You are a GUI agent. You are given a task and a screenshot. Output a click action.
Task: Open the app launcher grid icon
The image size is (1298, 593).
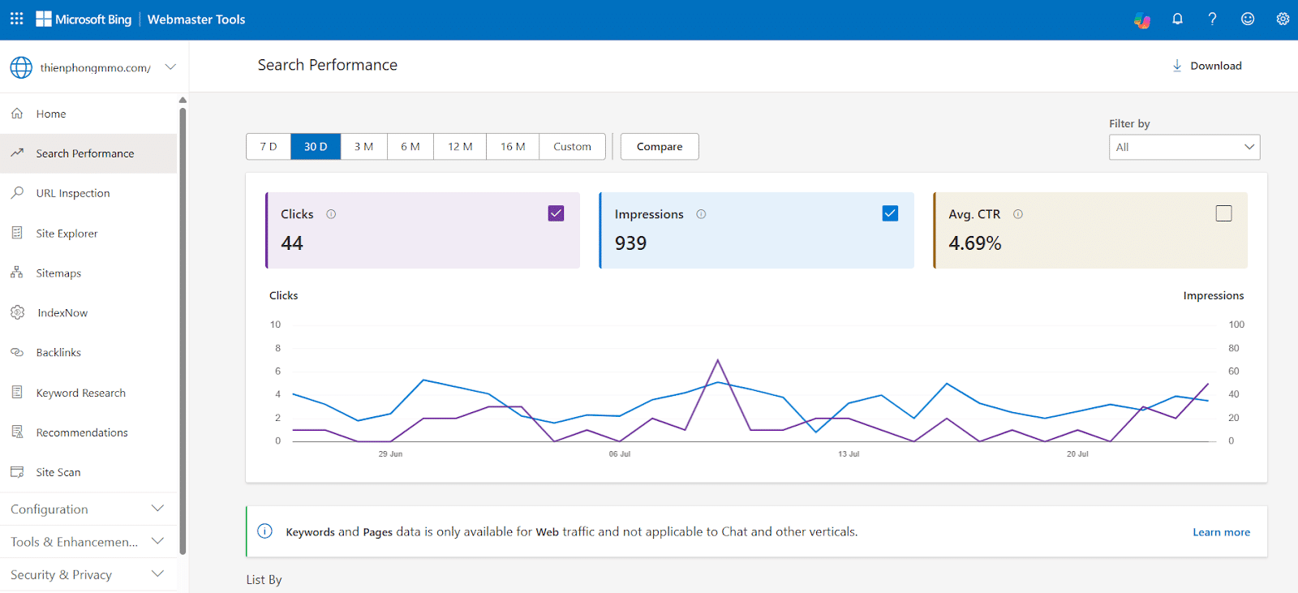[x=16, y=19]
